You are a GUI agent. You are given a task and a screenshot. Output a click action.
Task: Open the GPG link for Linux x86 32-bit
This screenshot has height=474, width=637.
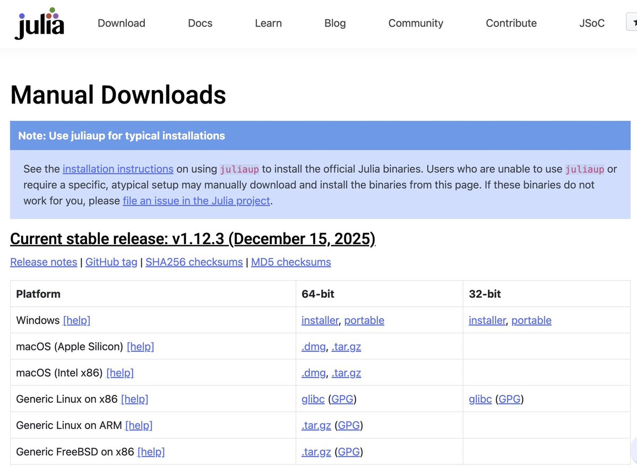pos(510,399)
